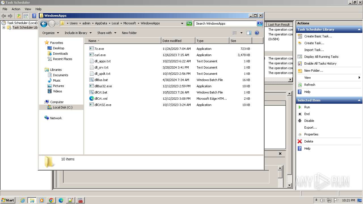Click the Task Scheduler toolbar help icon
The height and width of the screenshot is (204, 363).
tap(34, 16)
